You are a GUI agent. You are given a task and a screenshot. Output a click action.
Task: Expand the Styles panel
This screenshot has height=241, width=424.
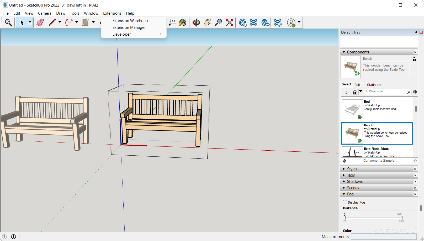(344, 169)
